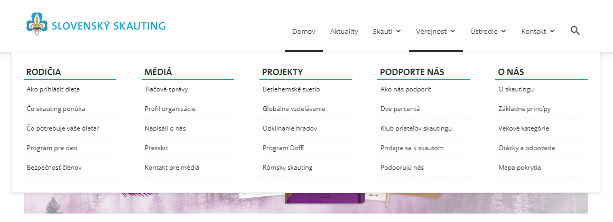Click the Program DofE link
Screen dimensions: 613x222
[283, 148]
